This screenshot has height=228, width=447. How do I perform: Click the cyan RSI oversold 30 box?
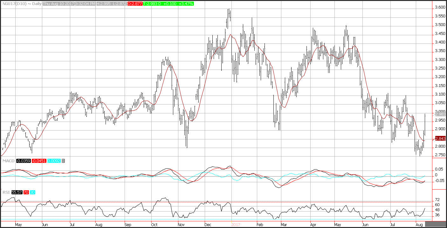click(33, 192)
